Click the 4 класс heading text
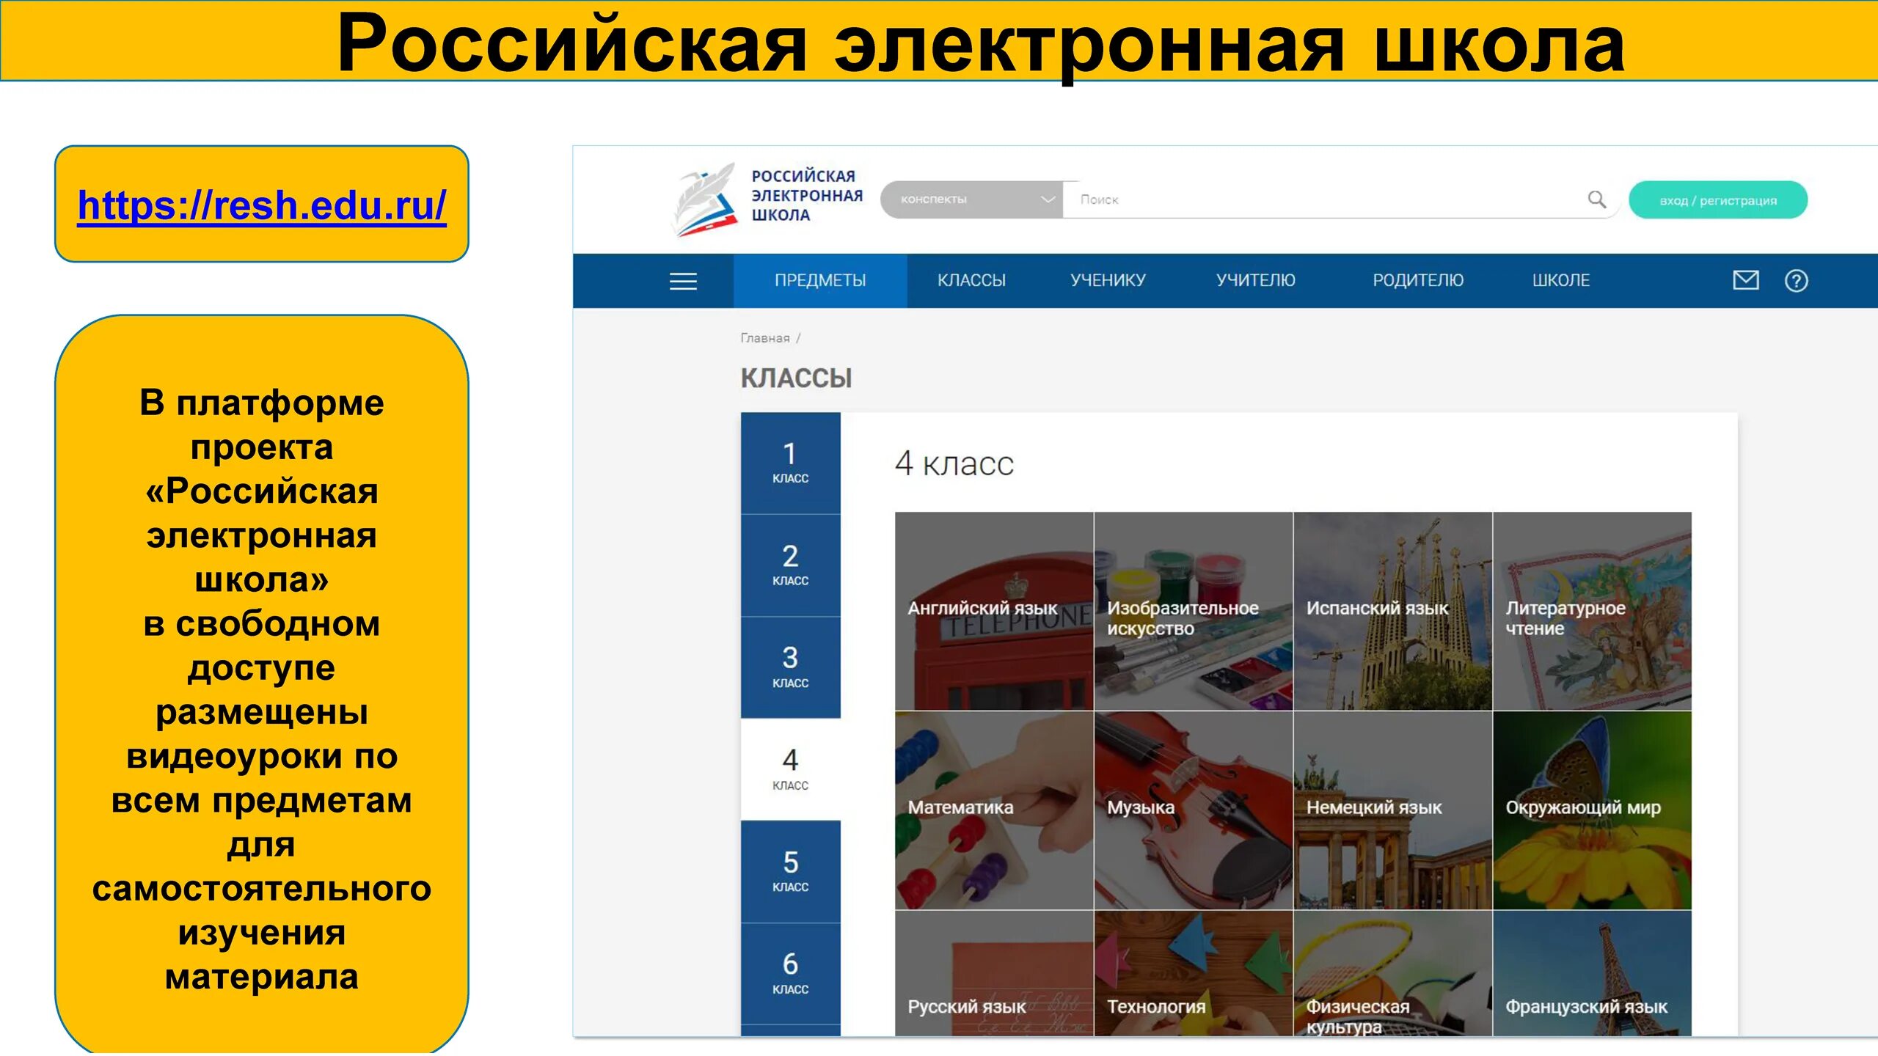 [954, 463]
